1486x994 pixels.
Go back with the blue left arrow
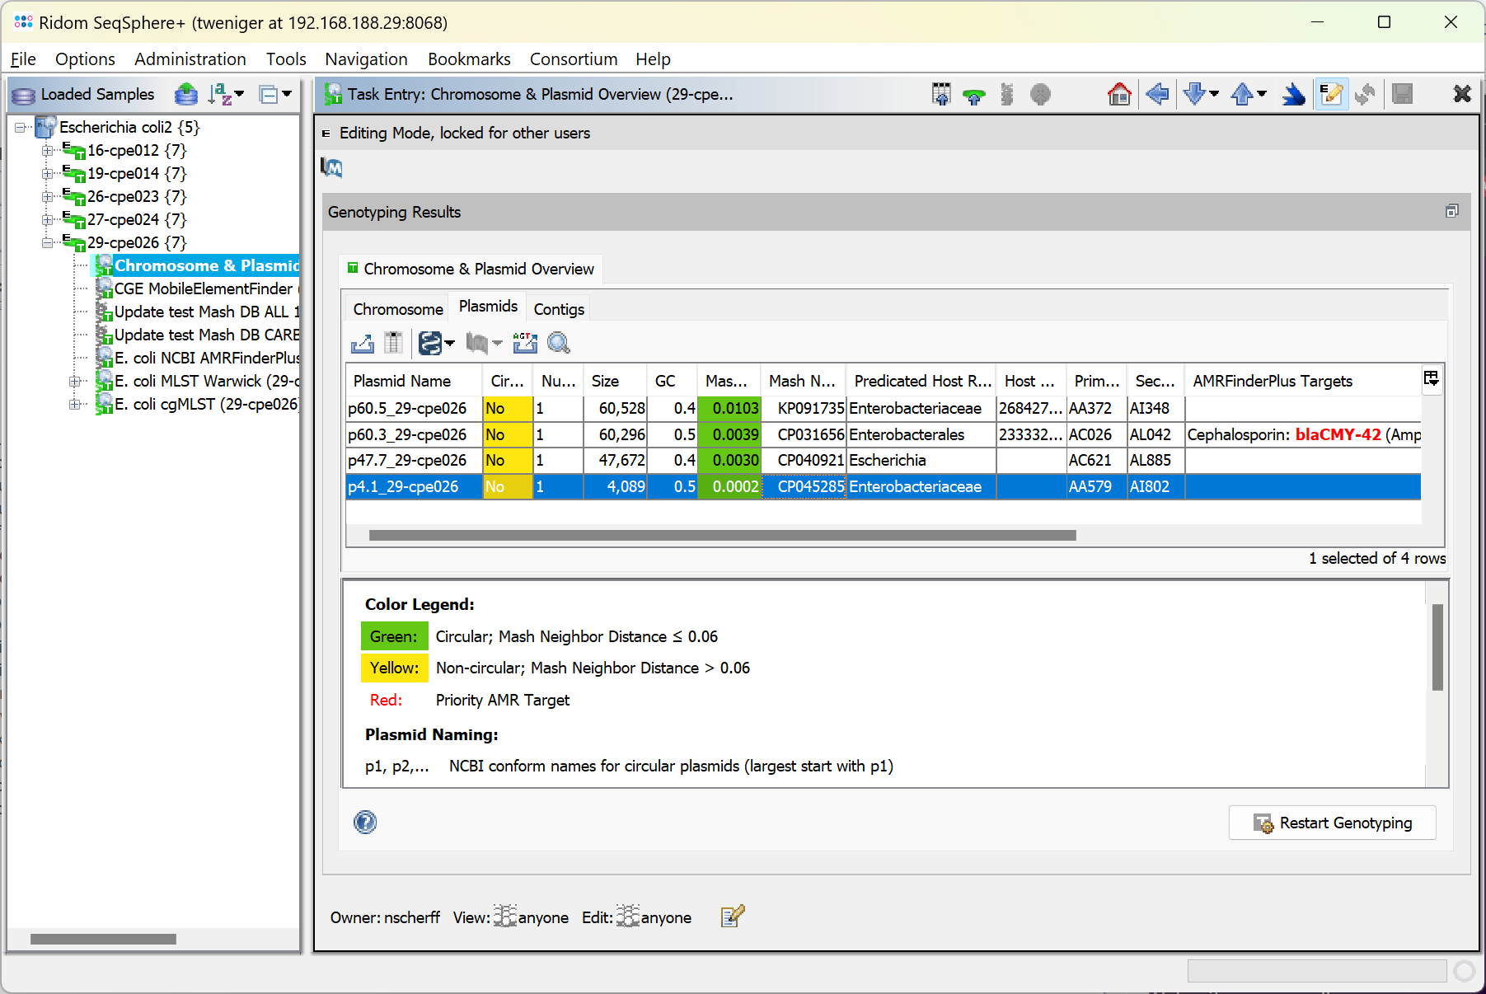coord(1157,95)
